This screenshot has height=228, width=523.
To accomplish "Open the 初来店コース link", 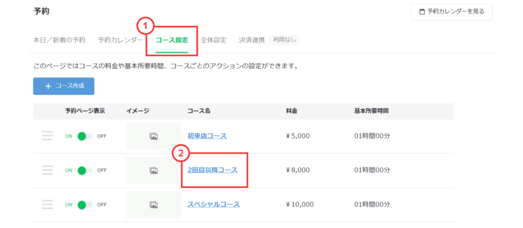I will coord(207,136).
